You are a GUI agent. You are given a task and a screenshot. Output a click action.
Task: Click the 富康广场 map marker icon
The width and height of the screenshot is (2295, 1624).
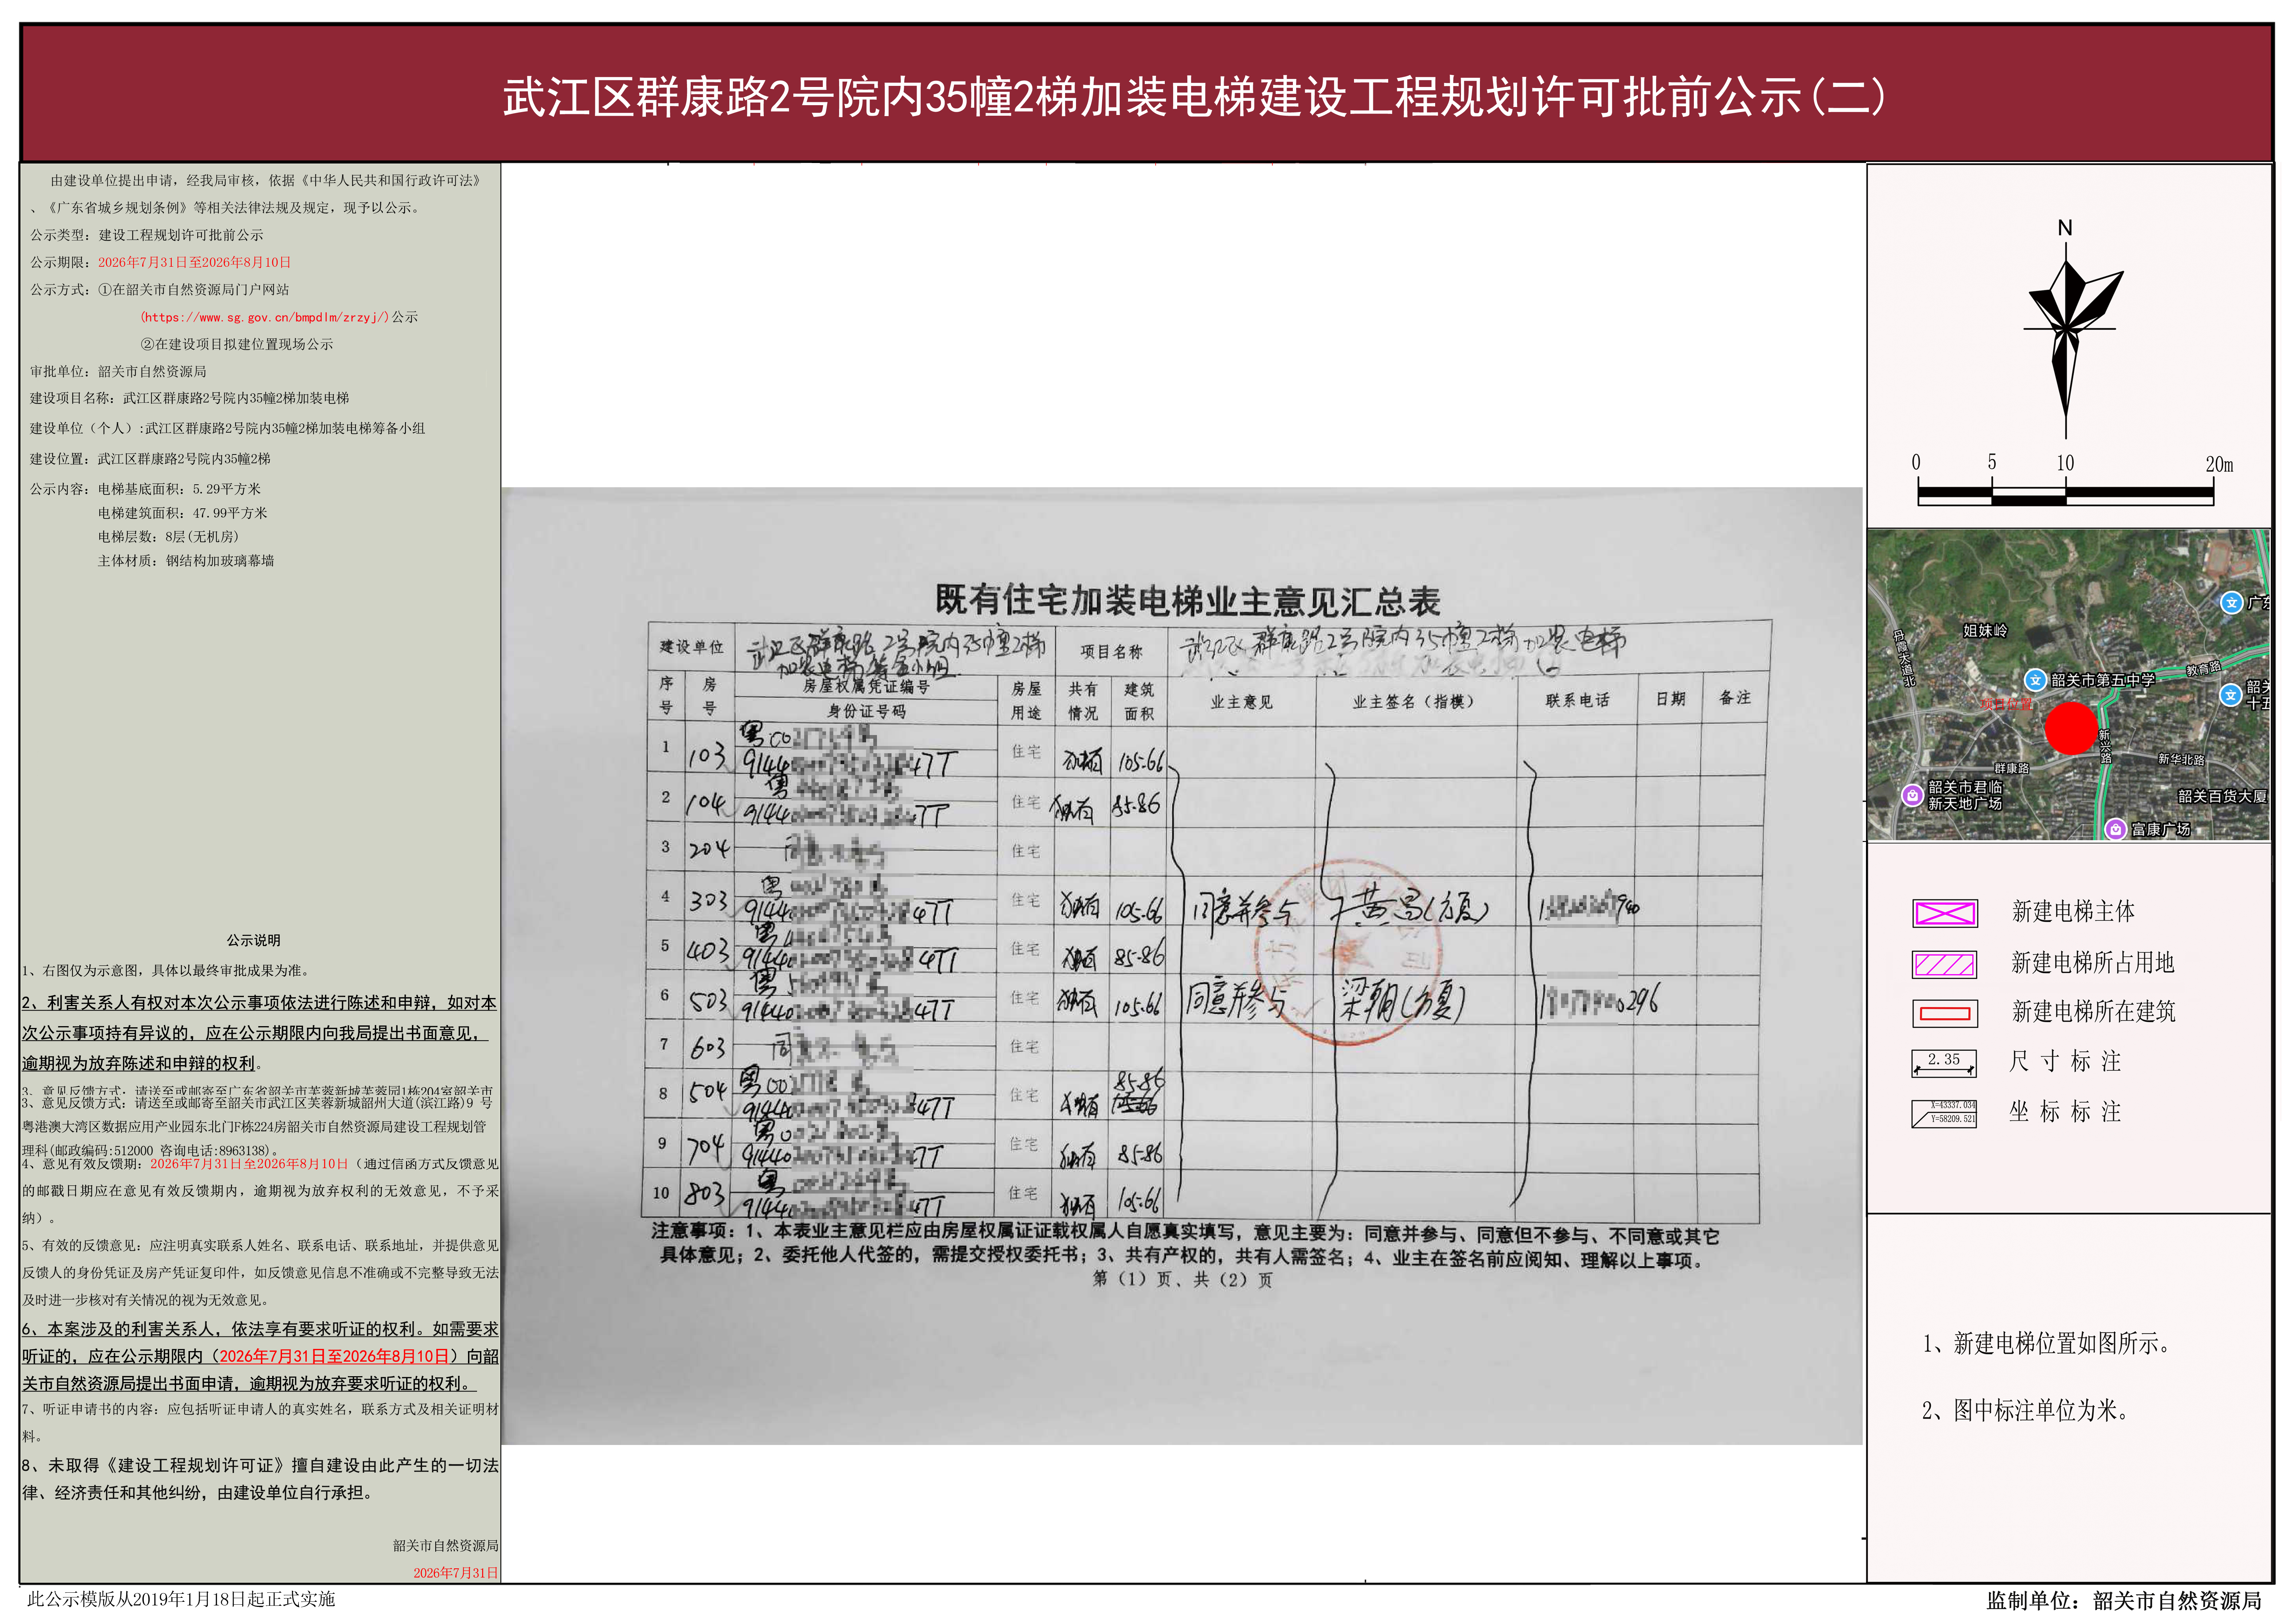tap(2115, 829)
